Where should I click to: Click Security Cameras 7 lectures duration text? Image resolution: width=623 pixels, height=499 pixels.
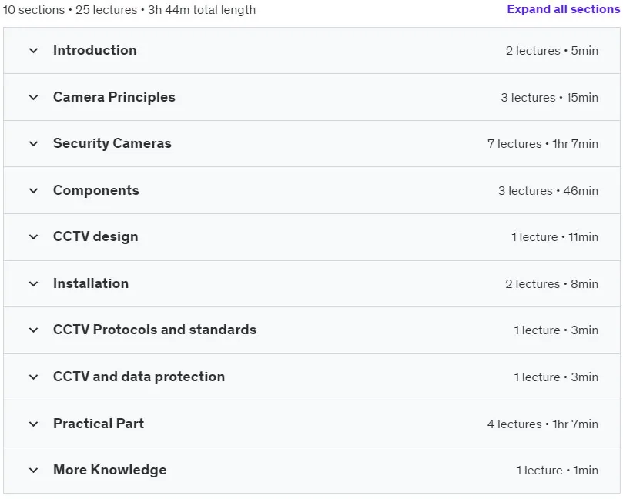point(543,144)
